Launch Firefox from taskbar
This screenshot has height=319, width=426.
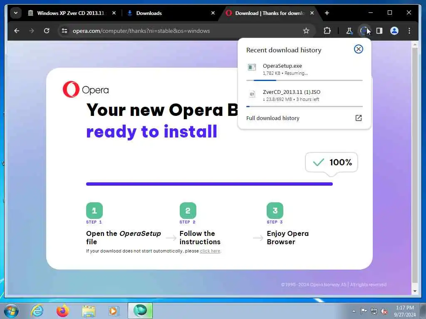[x=62, y=311]
